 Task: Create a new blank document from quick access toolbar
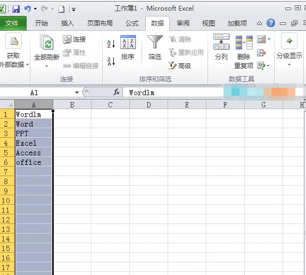click(62, 9)
